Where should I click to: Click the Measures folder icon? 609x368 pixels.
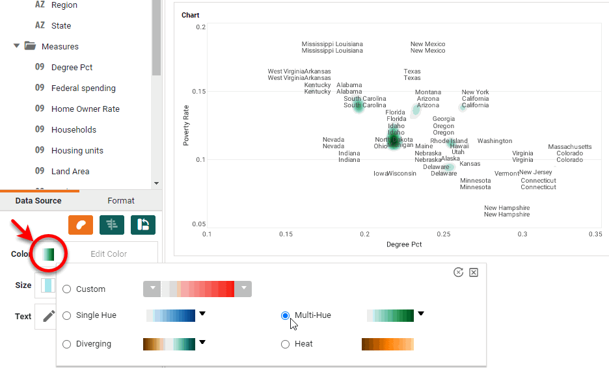(x=30, y=46)
